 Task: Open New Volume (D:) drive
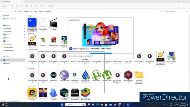(9, 51)
